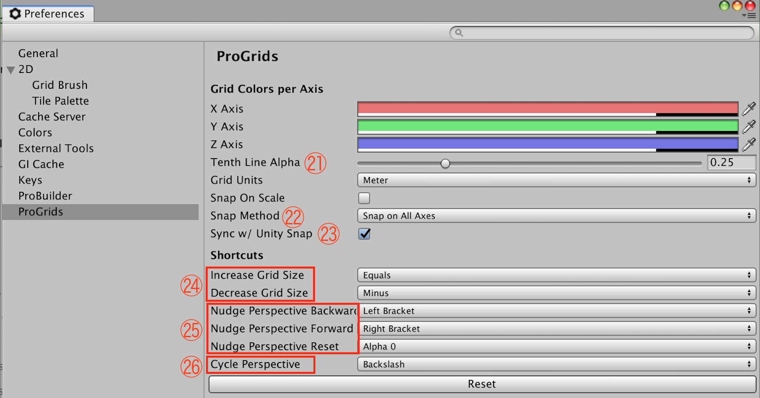Enable Snap On Scale checkbox

[364, 198]
